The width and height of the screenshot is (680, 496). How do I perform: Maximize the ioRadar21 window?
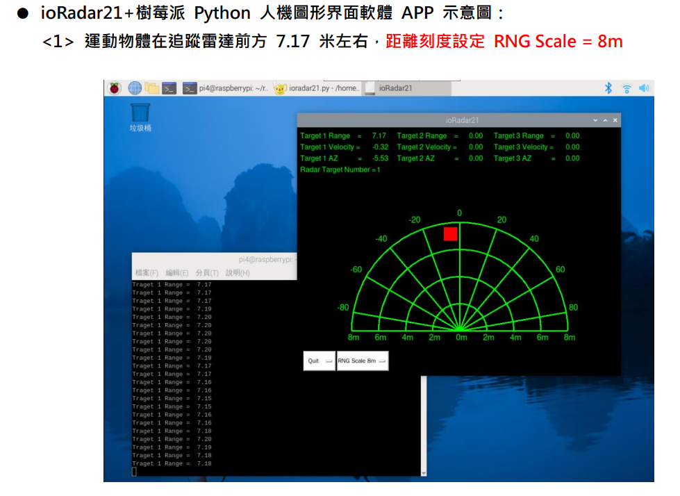(x=606, y=120)
